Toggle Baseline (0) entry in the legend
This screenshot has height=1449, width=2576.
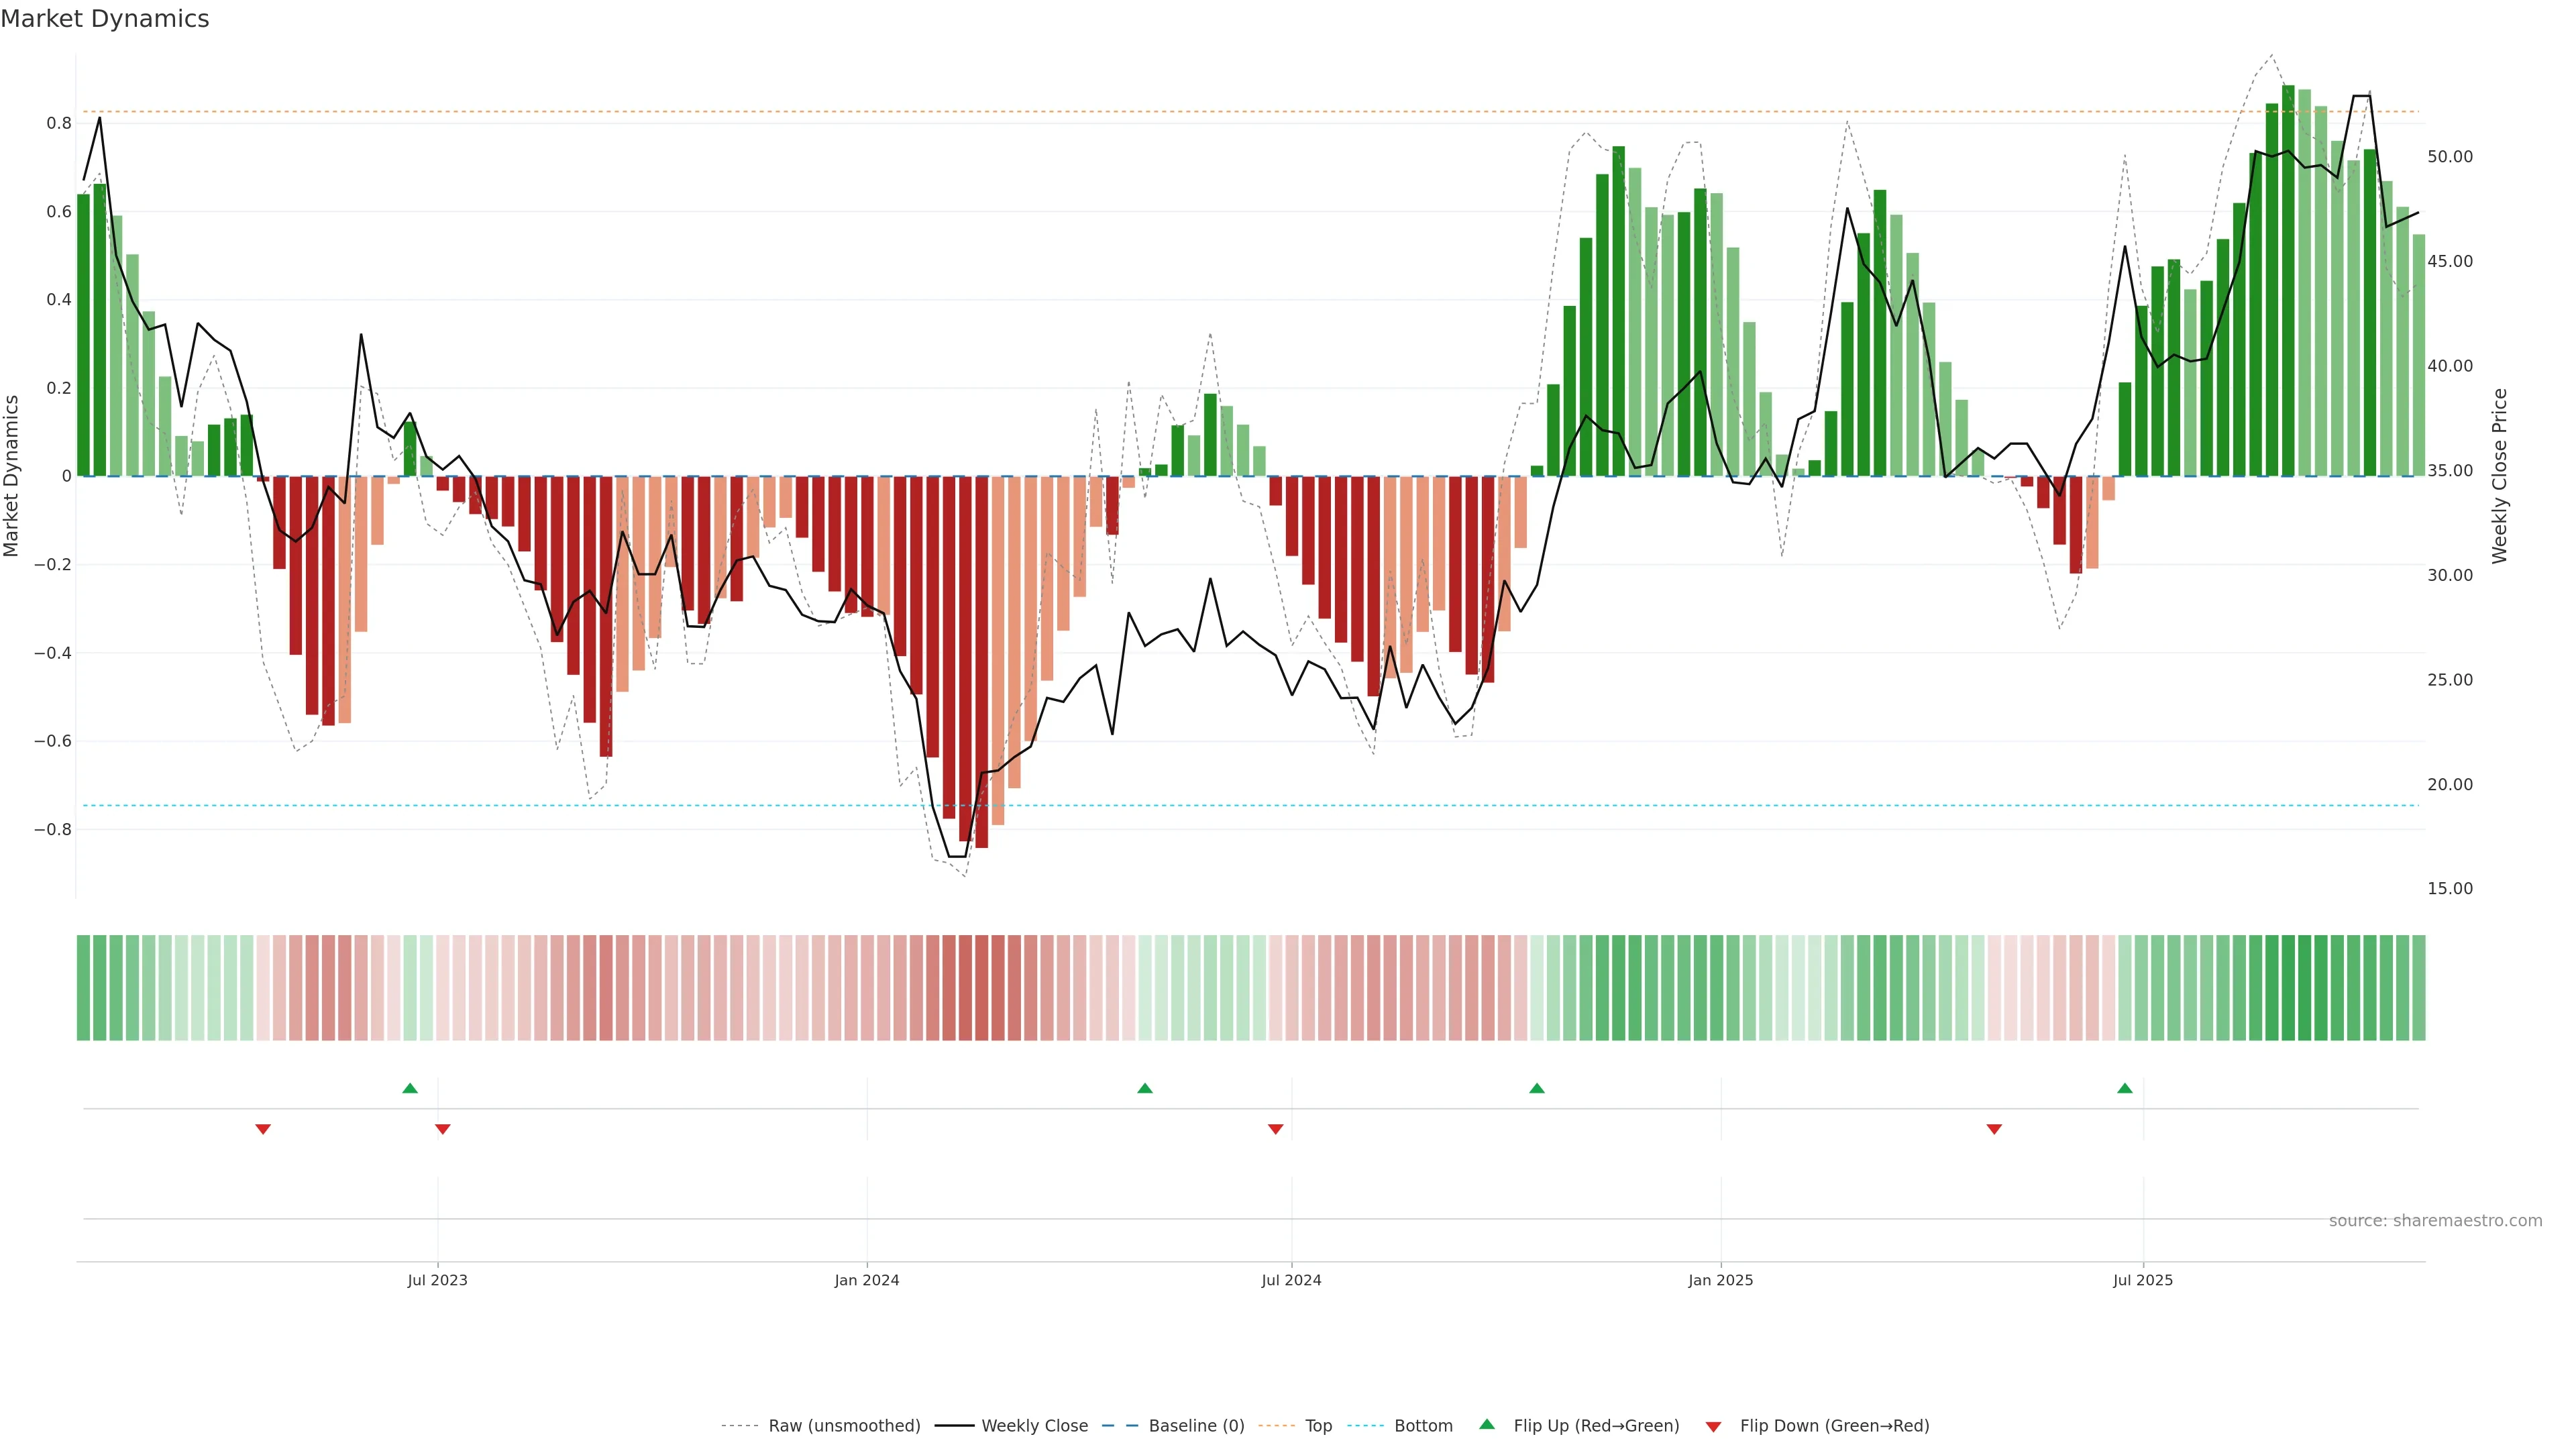[x=1196, y=1426]
